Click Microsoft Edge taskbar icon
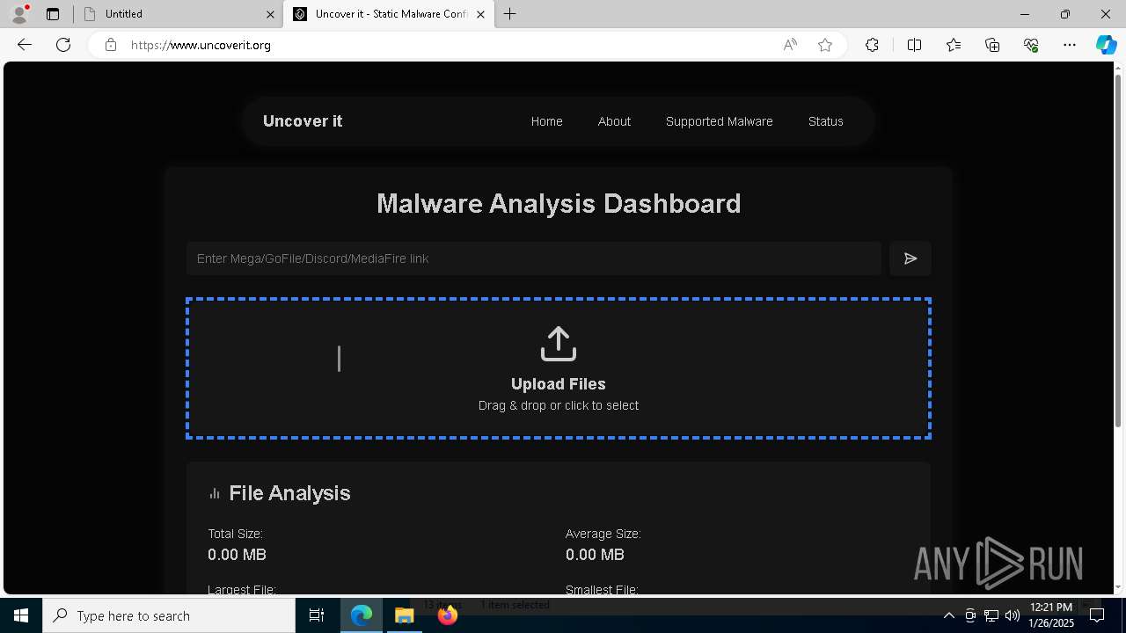The width and height of the screenshot is (1126, 633). [x=362, y=615]
